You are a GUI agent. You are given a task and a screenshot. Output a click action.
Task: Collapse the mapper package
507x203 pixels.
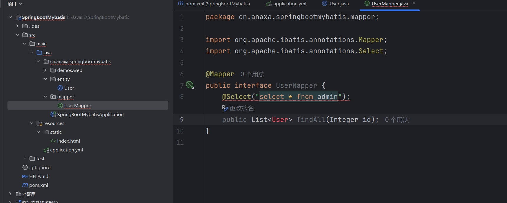point(45,97)
